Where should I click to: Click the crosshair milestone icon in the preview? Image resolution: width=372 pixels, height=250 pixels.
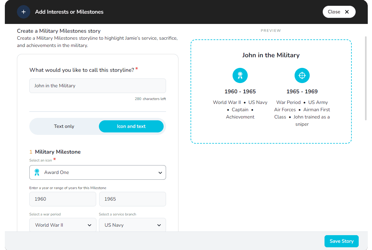point(302,75)
